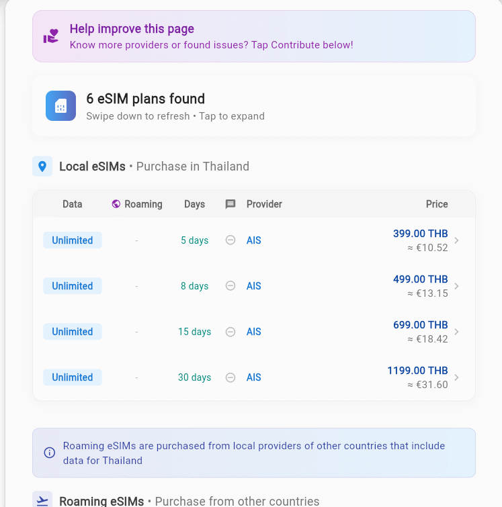Click the minus circle icon in 15 days row

[231, 332]
